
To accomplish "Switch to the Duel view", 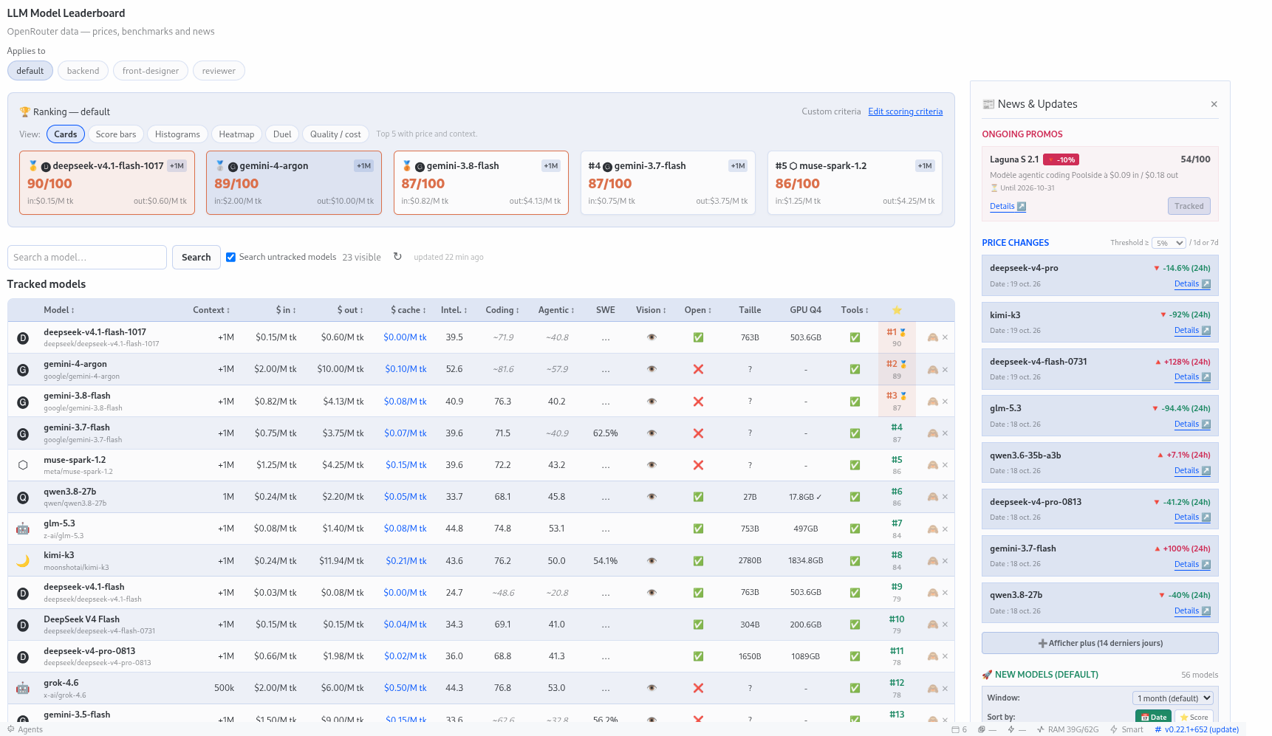I will [282, 134].
